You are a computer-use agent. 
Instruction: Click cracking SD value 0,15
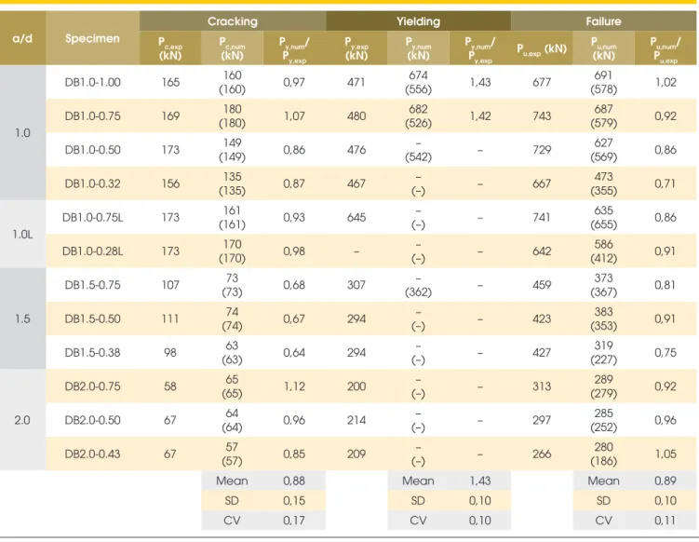tap(294, 500)
